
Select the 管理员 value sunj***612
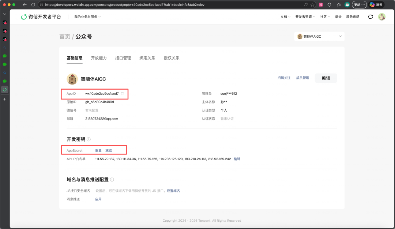(229, 93)
